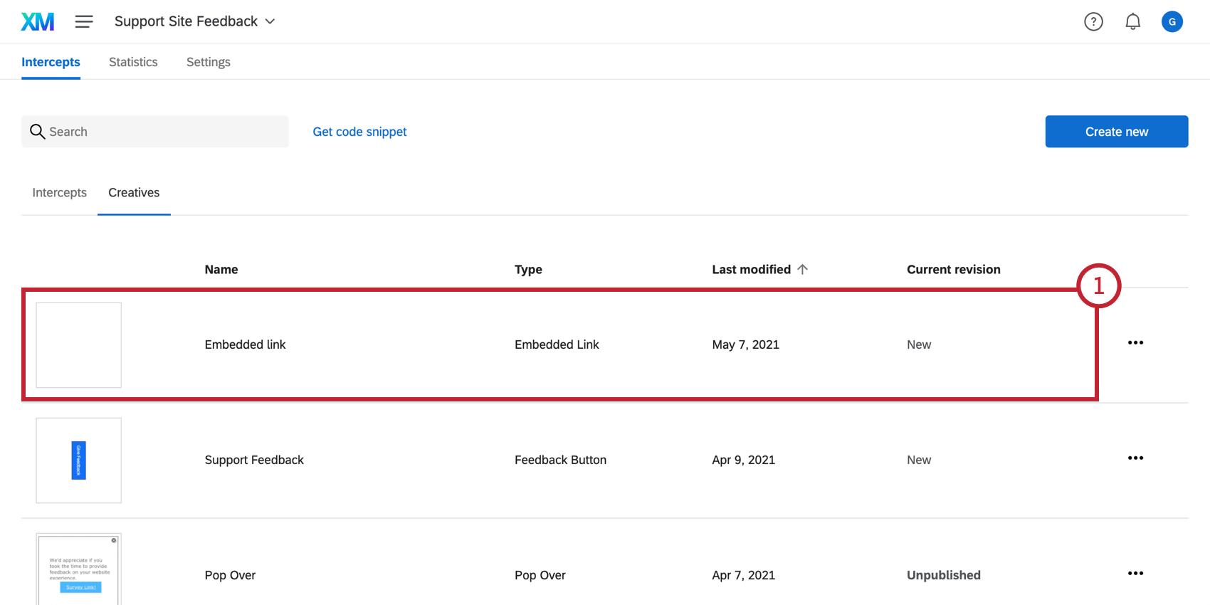This screenshot has width=1210, height=605.
Task: Open the notifications bell
Action: coord(1132,22)
